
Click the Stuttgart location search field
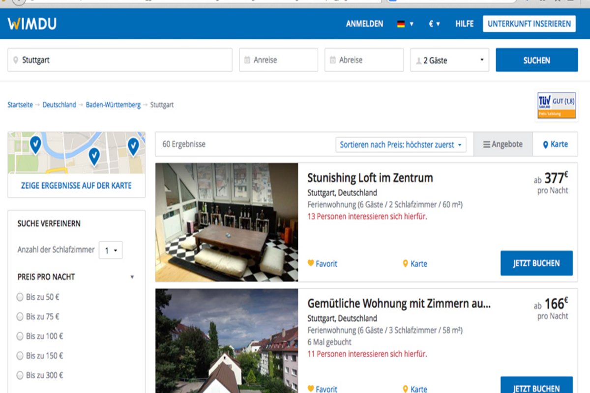tap(120, 60)
